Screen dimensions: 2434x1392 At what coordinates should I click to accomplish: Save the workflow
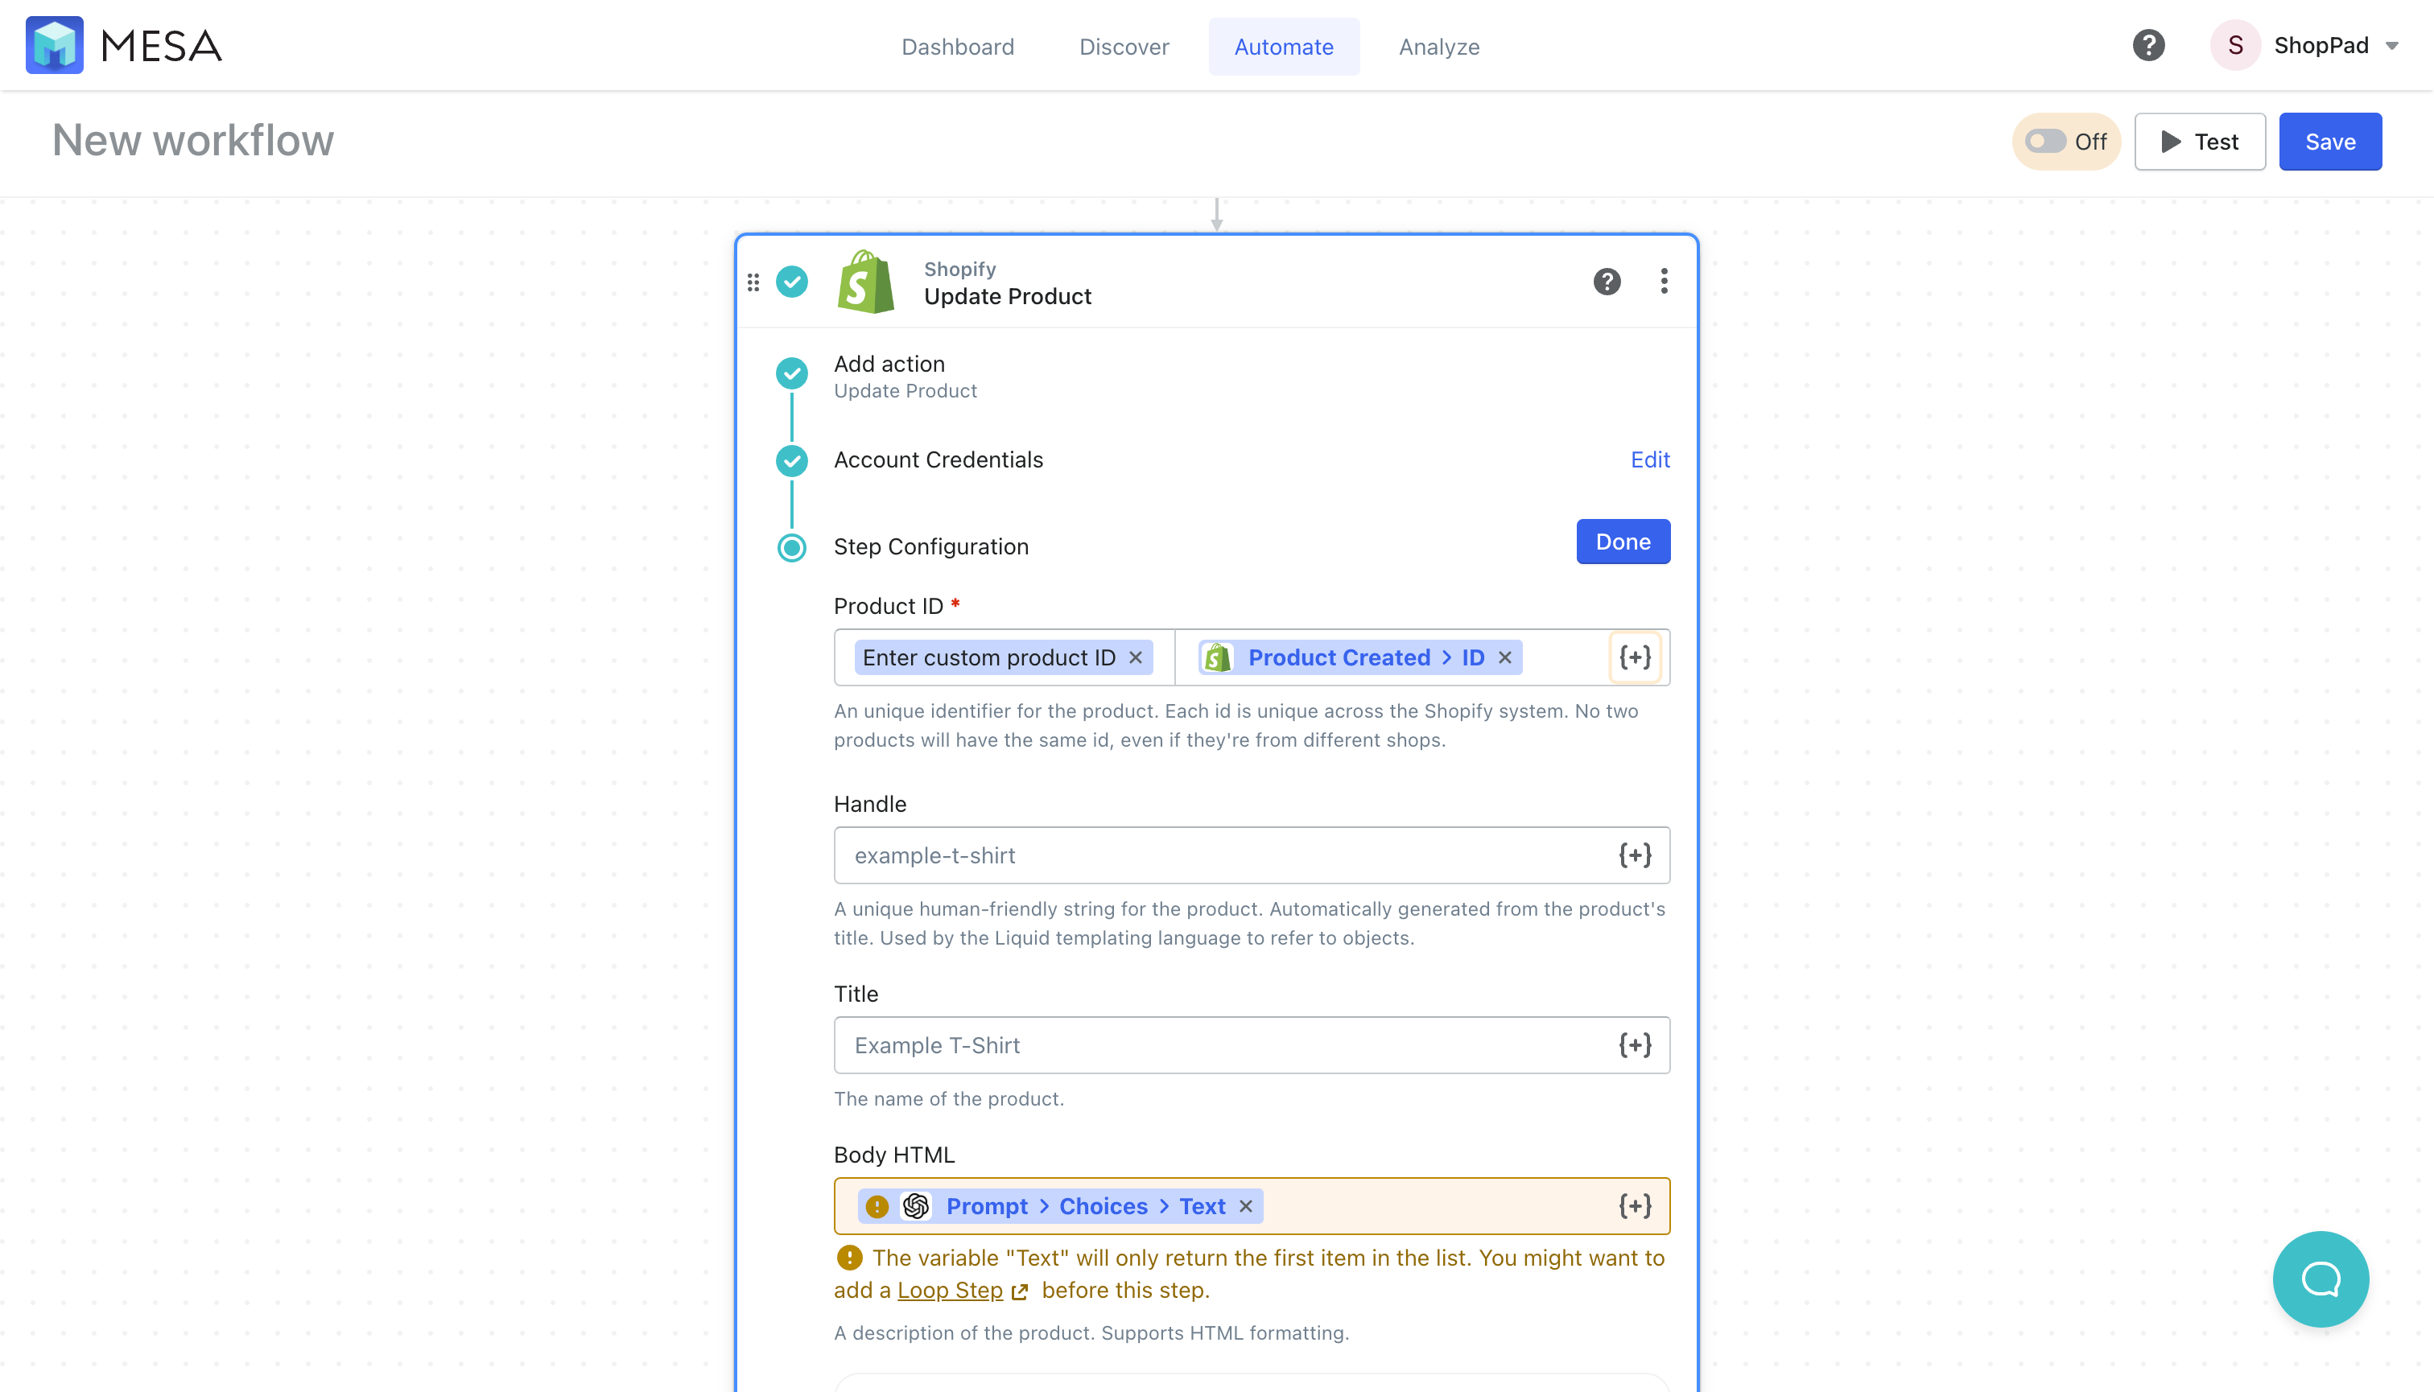pyautogui.click(x=2329, y=142)
